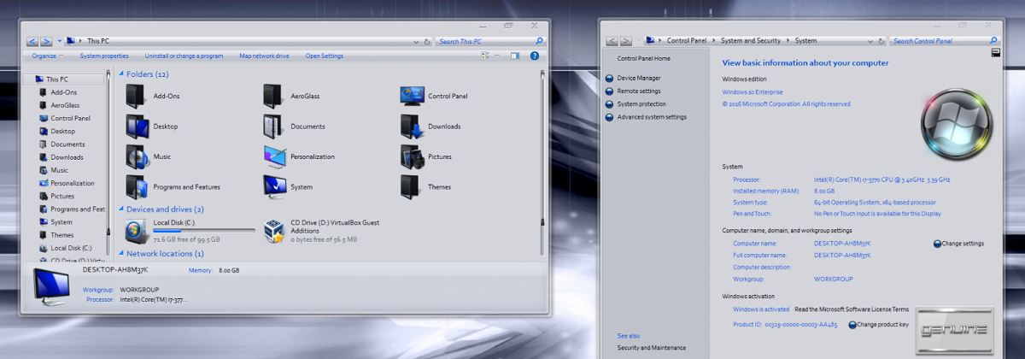Viewport: 1025px width, 359px height.
Task: Open recent locations dropdown in This PC window
Action: (59, 41)
